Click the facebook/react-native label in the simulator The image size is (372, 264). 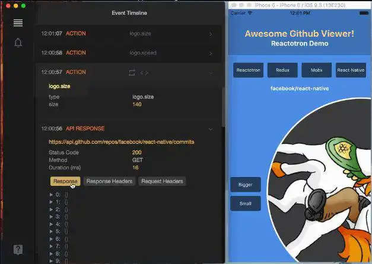click(300, 89)
